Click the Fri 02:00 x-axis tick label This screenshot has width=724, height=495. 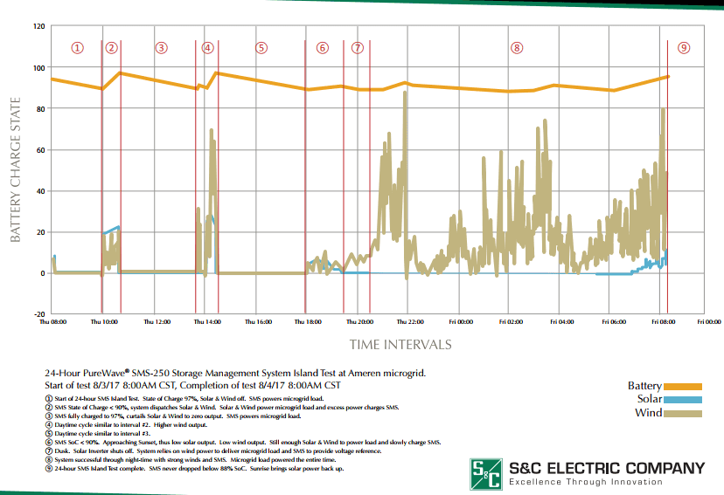(512, 321)
